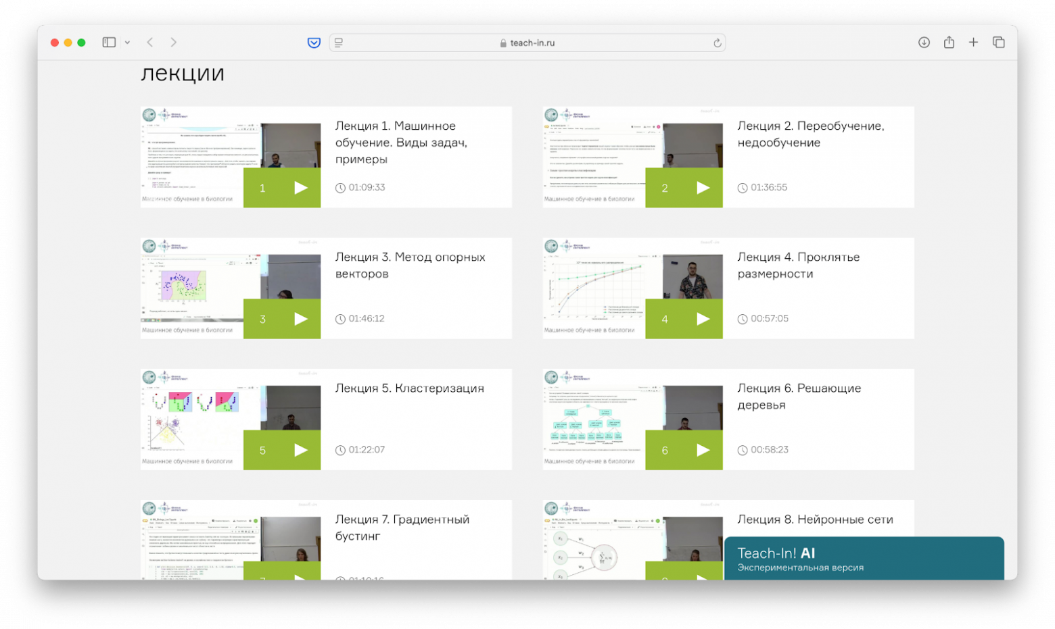Open the title 'Лекция 4. Проклятье размерности'
Viewport: 1055px width, 629px height.
(799, 266)
